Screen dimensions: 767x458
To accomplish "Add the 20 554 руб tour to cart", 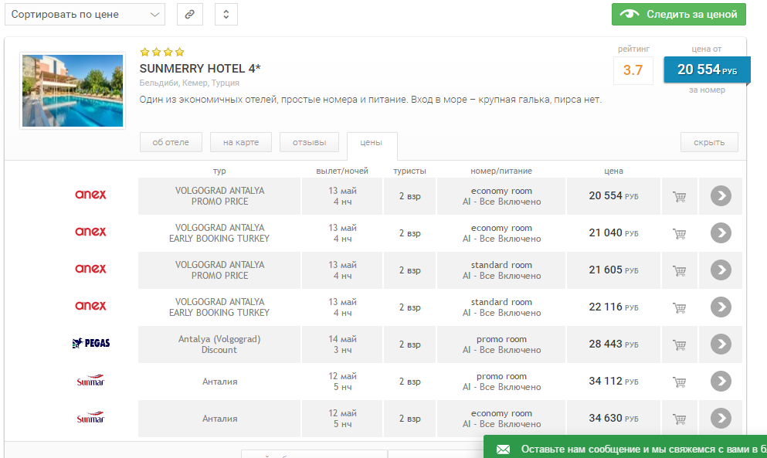I will point(680,196).
